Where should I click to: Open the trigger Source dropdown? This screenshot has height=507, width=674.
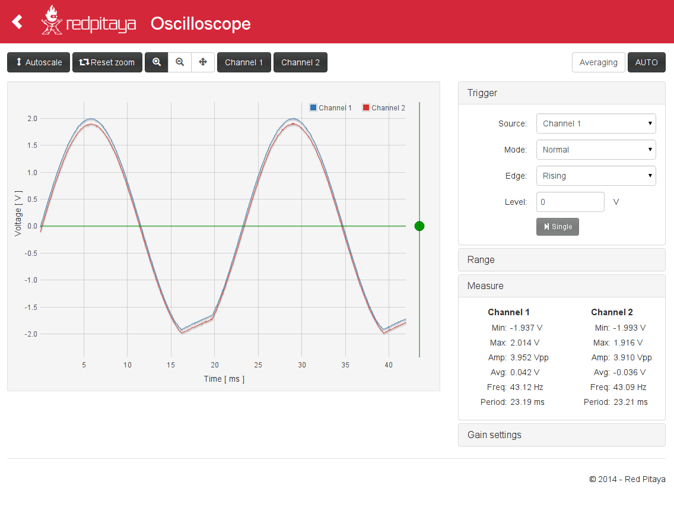point(596,123)
